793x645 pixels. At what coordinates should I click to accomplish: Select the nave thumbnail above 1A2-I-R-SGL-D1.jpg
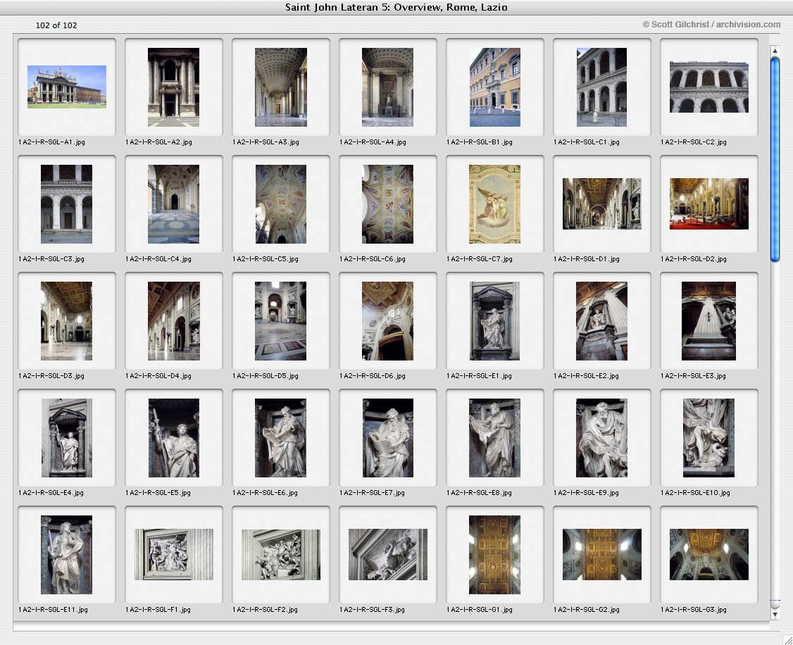pos(602,203)
